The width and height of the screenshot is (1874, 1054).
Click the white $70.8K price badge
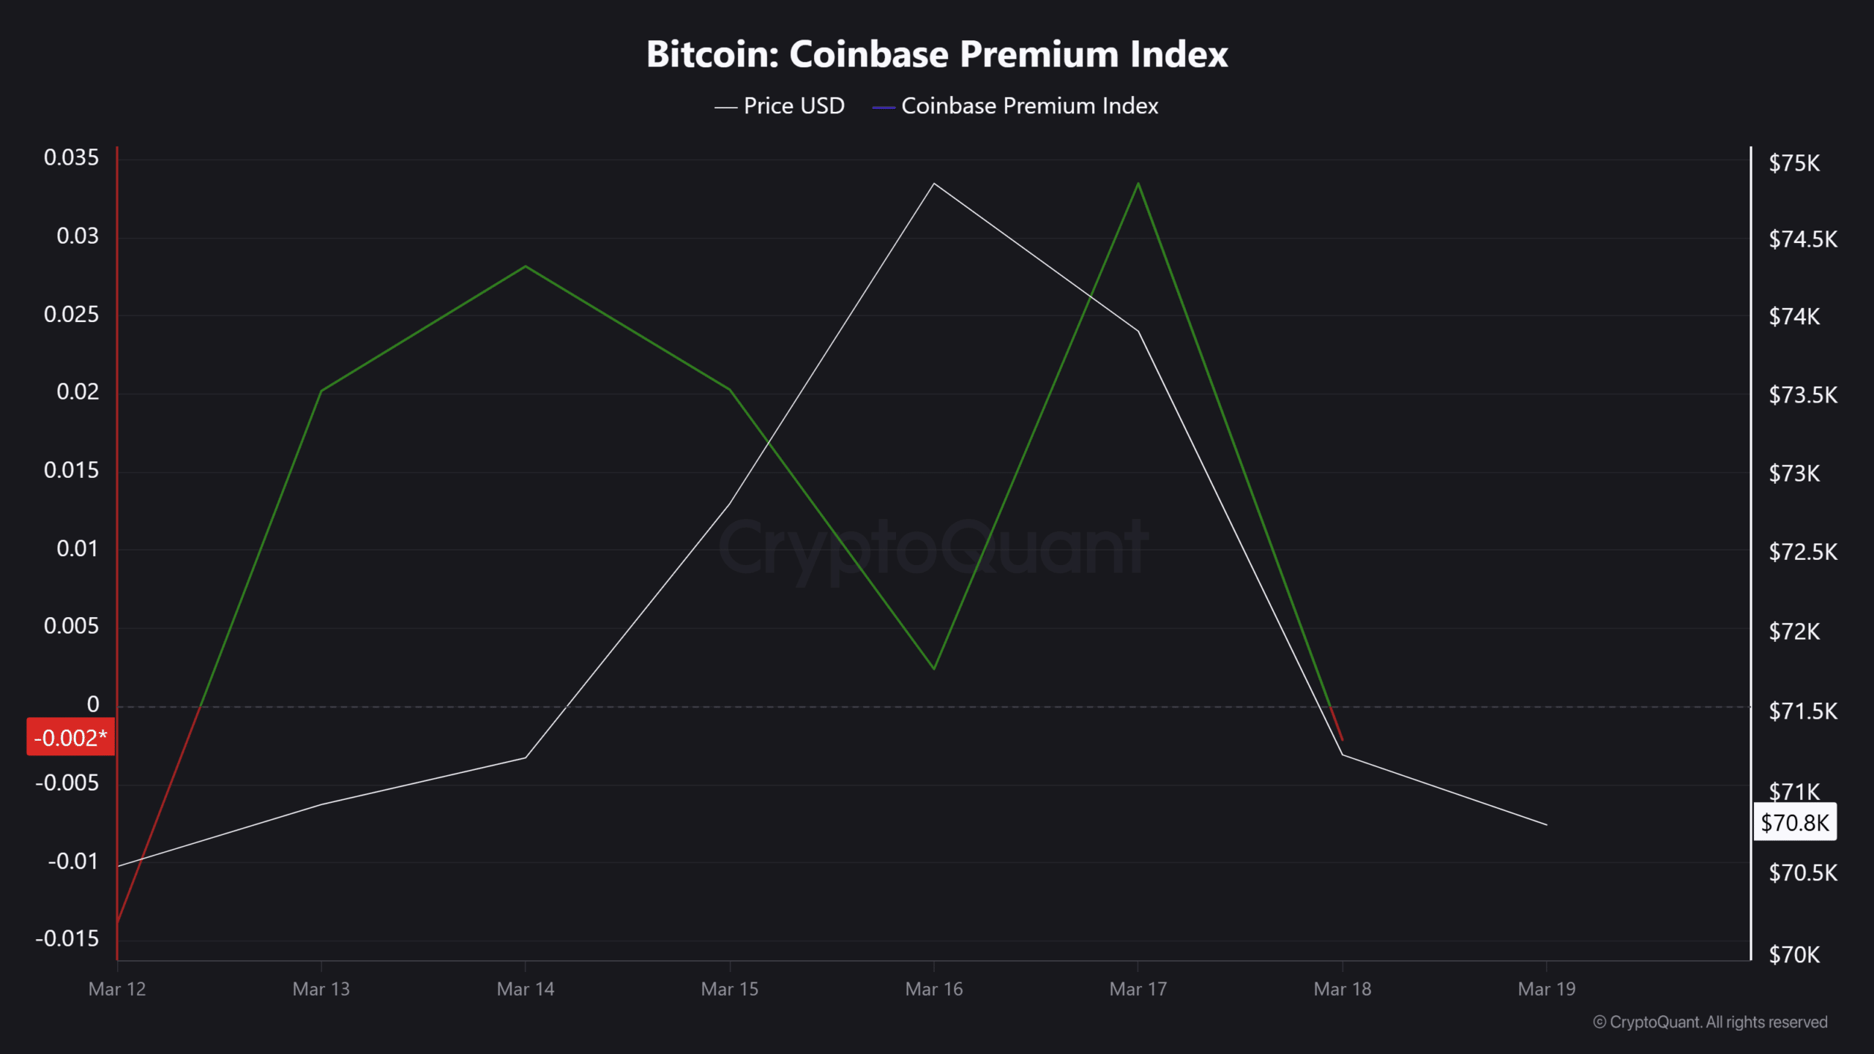[1794, 823]
